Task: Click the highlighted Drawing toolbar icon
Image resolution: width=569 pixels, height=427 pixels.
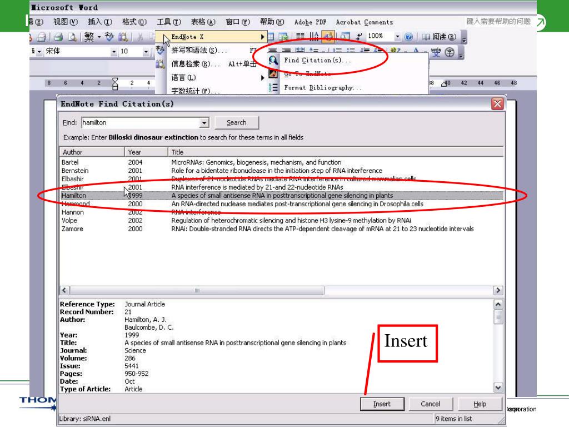Action: click(328, 36)
